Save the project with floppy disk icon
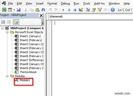Image resolution: width=133 pixels, height=96 pixels. point(19,10)
